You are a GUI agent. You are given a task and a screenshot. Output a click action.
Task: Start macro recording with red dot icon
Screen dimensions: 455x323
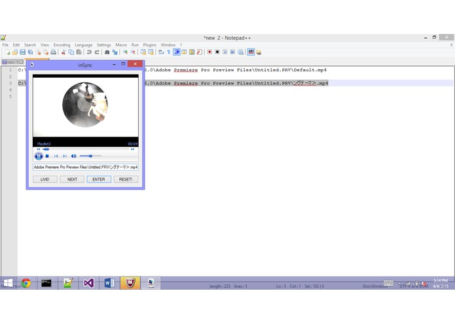(x=209, y=52)
